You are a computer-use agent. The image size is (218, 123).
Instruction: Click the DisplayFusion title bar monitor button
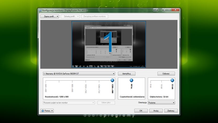coord(156,10)
